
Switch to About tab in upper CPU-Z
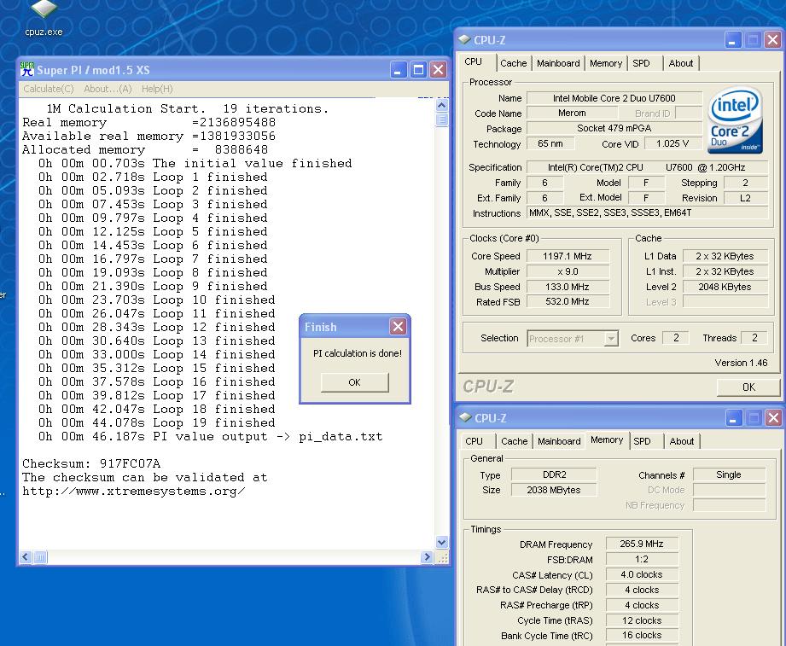coord(681,63)
